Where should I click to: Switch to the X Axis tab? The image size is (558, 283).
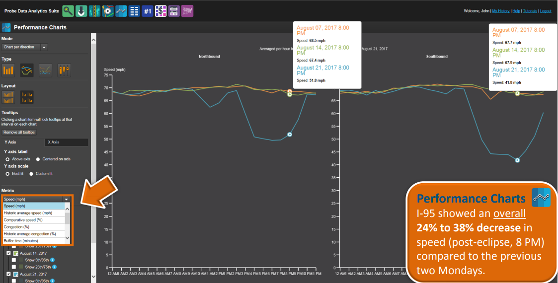[66, 142]
